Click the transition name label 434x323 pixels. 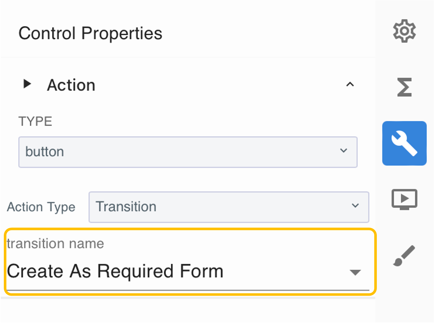click(55, 243)
